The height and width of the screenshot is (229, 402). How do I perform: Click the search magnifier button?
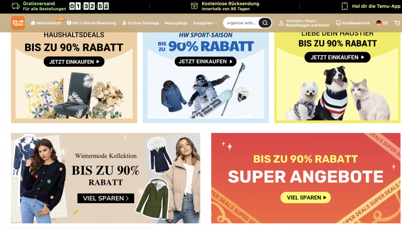pos(265,23)
